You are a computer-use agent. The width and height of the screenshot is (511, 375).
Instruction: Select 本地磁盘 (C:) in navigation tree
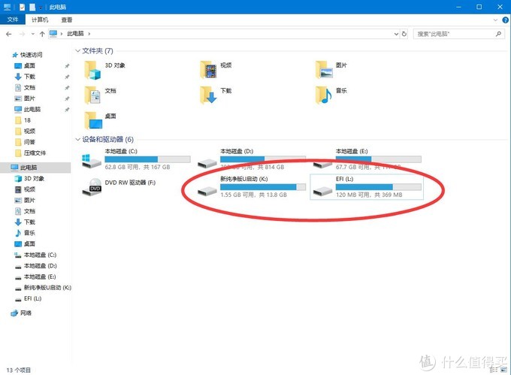click(35, 255)
